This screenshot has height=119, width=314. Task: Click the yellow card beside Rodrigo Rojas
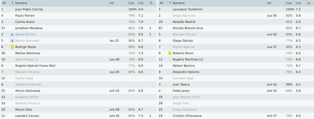click(x=12, y=47)
